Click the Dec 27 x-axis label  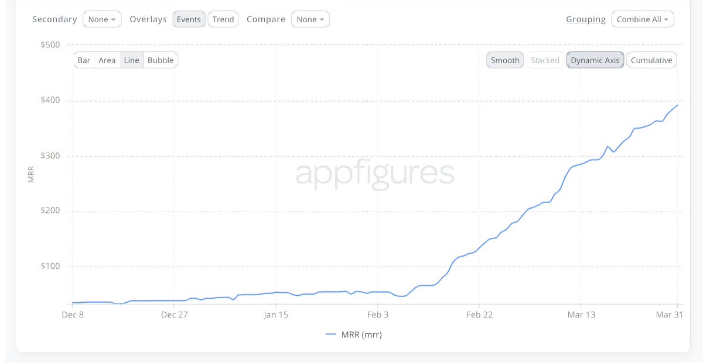[175, 314]
